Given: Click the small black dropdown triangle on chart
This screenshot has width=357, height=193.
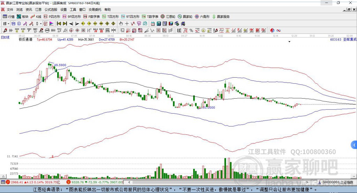Looking at the screenshot, I should 289,42.
